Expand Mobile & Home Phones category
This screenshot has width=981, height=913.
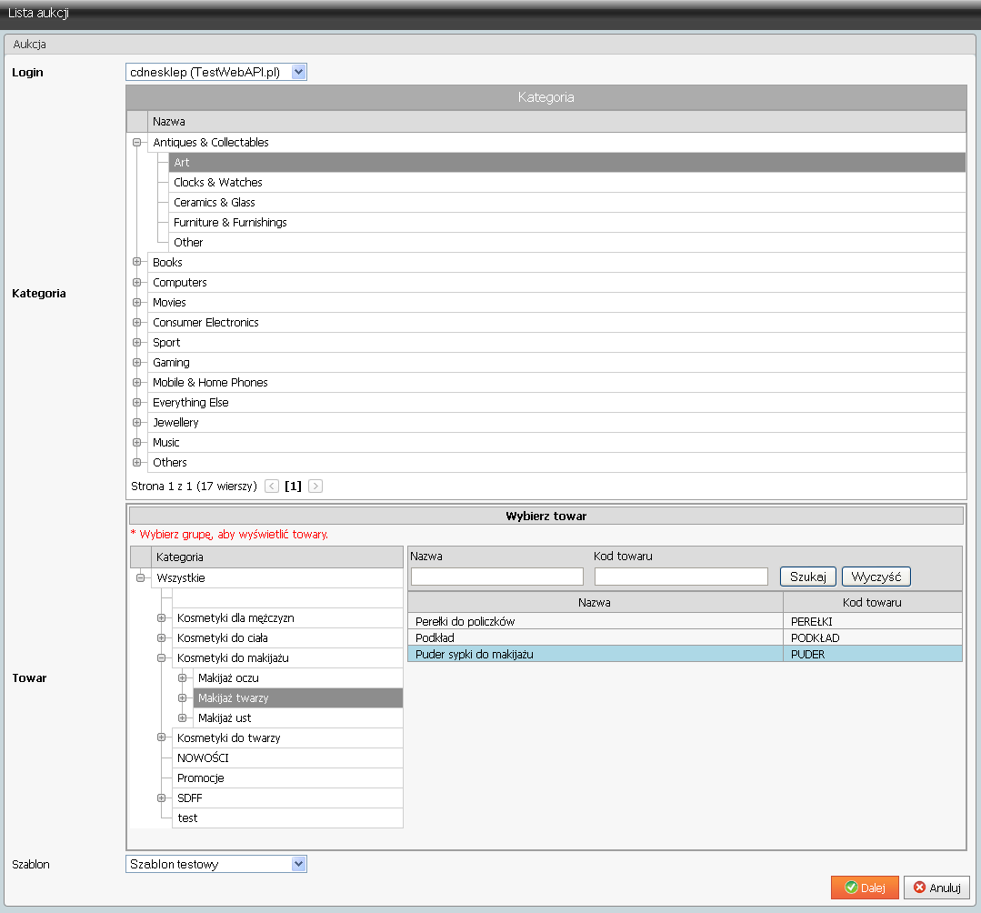coord(136,382)
